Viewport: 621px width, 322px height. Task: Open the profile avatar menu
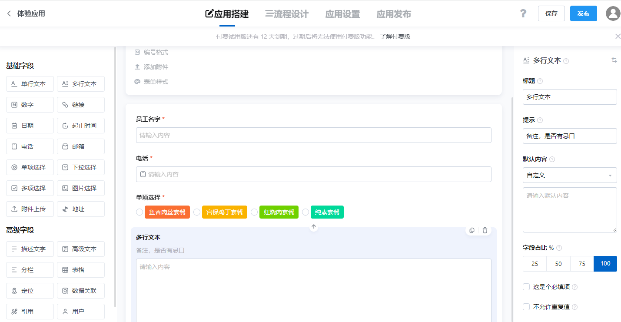[613, 13]
